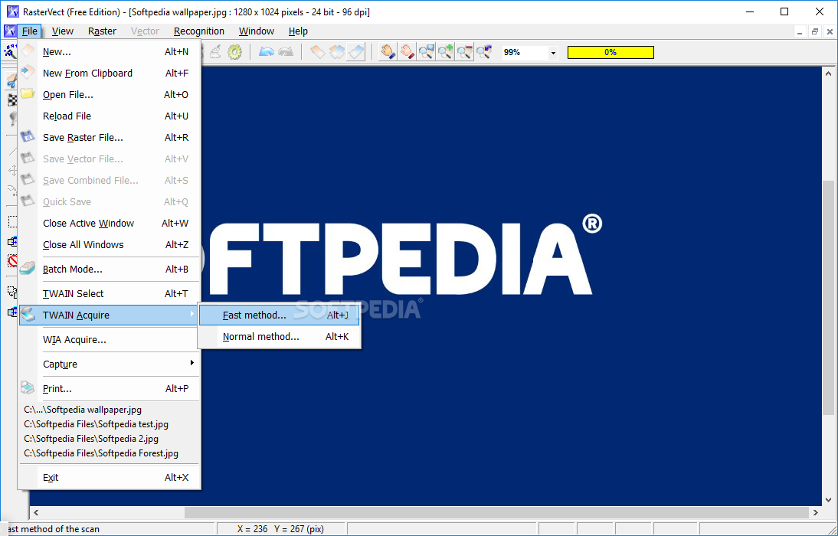Click the vertical scrollbar thumb
Image resolution: width=838 pixels, height=536 pixels.
pyautogui.click(x=828, y=297)
